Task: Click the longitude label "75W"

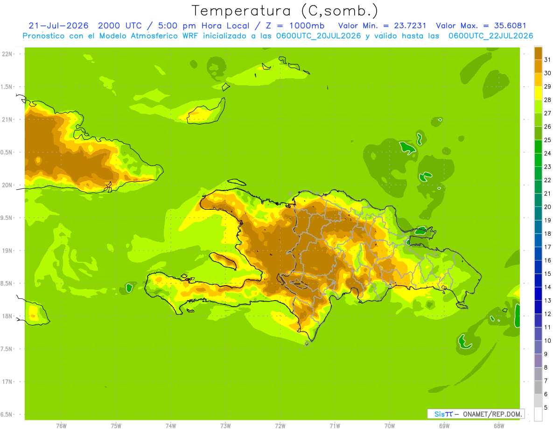Action: (116, 425)
